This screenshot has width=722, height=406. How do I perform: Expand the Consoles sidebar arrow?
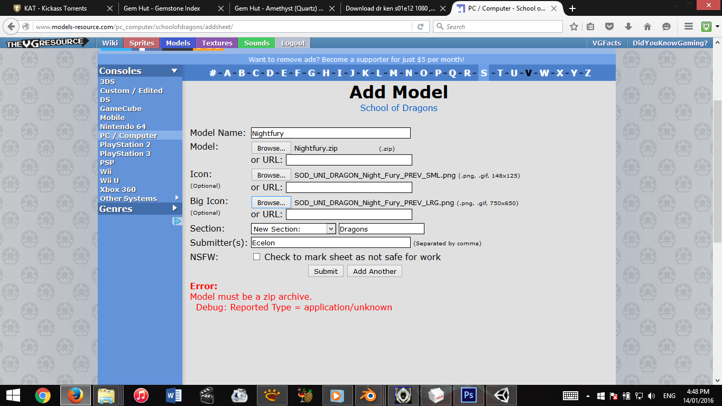point(174,71)
